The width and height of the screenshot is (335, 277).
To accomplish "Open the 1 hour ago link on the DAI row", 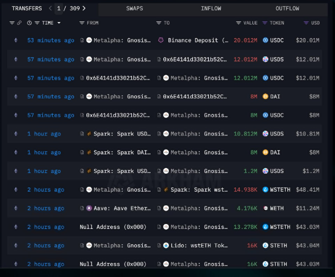I will click(44, 152).
